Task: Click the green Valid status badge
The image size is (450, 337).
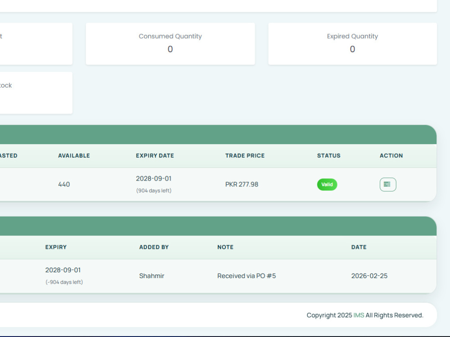Action: 327,184
